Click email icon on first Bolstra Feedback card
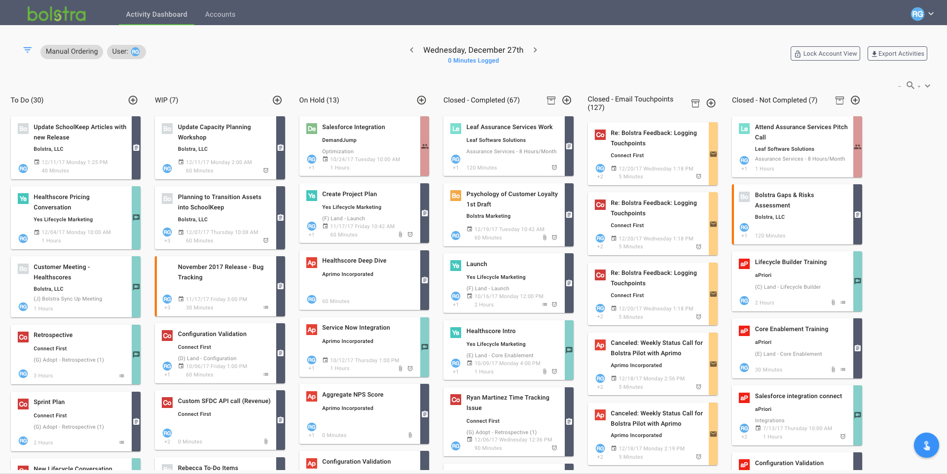Screen dimensions: 947x474 713,154
